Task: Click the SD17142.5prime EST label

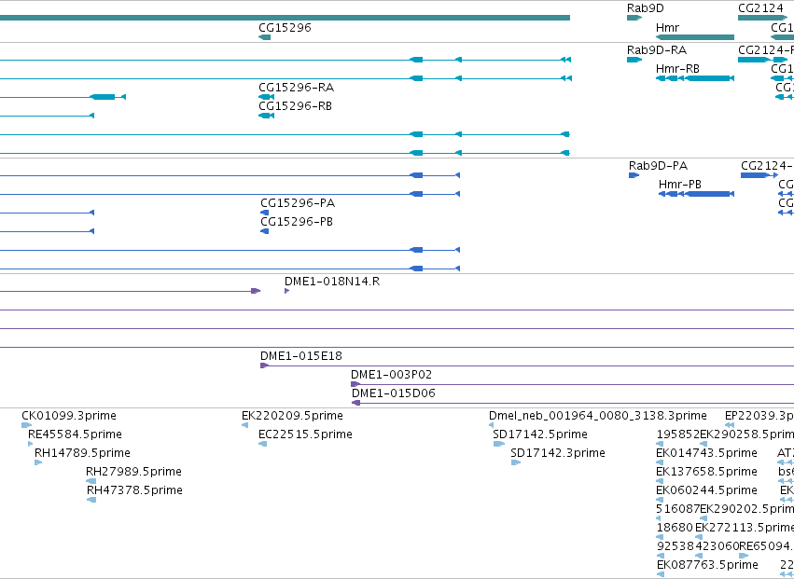Action: click(x=540, y=434)
